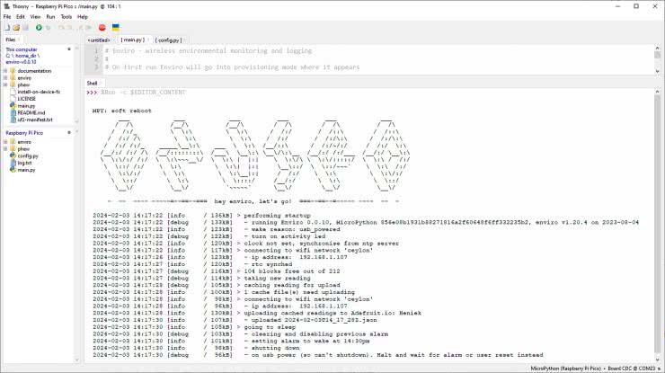This screenshot has height=373, width=665.
Task: Run current script with green play icon
Action: pyautogui.click(x=39, y=28)
